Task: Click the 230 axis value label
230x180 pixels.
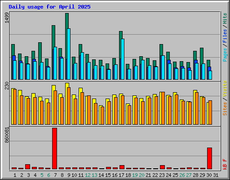Action: click(7, 85)
